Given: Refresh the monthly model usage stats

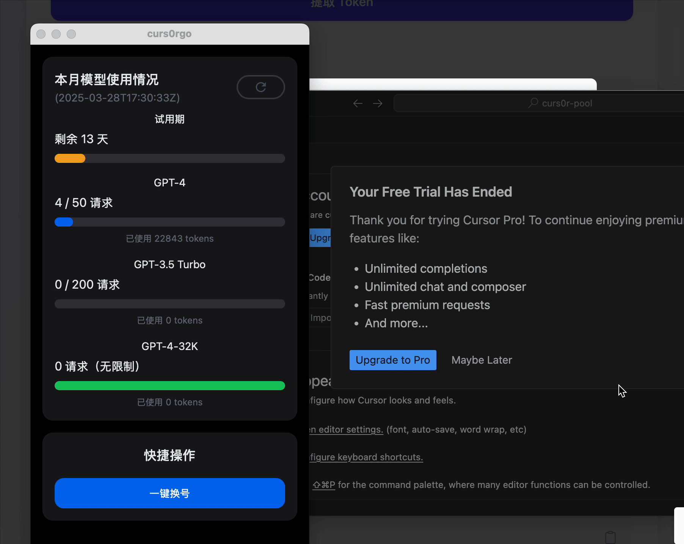Looking at the screenshot, I should (x=261, y=87).
